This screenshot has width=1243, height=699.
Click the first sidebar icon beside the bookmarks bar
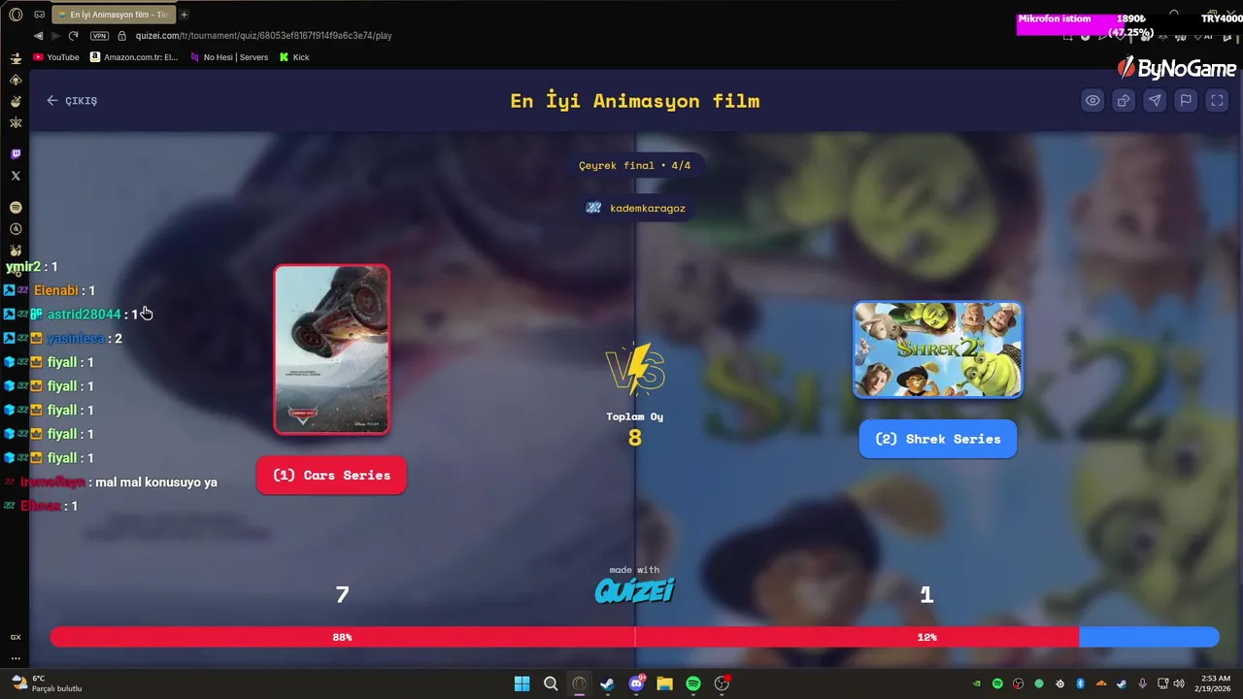tap(16, 58)
